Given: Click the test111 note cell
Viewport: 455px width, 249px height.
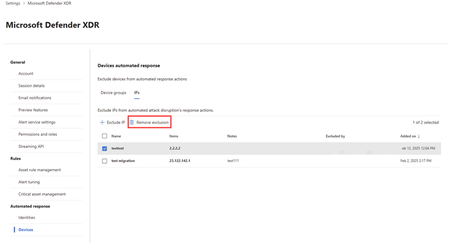Looking at the screenshot, I should click(x=233, y=161).
